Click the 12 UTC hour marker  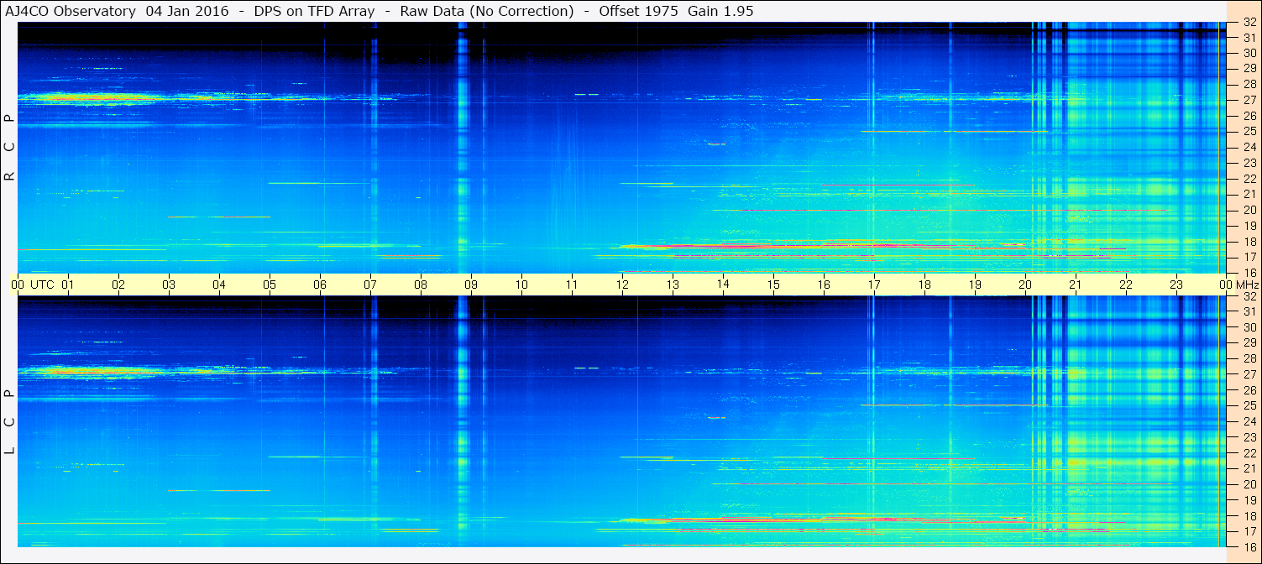tap(622, 285)
